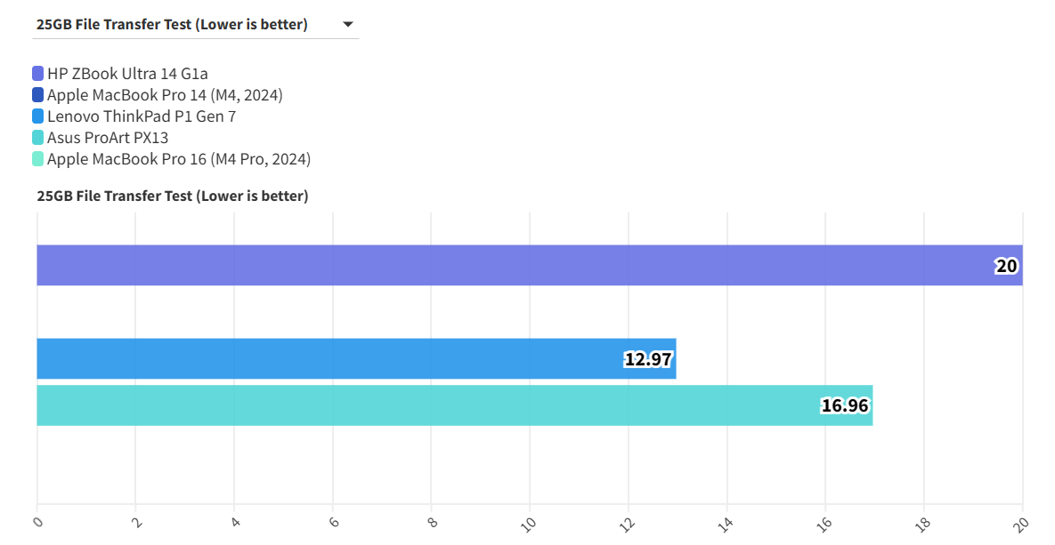Show Apple MacBook Pro 16 series label
1055x545 pixels.
178,159
